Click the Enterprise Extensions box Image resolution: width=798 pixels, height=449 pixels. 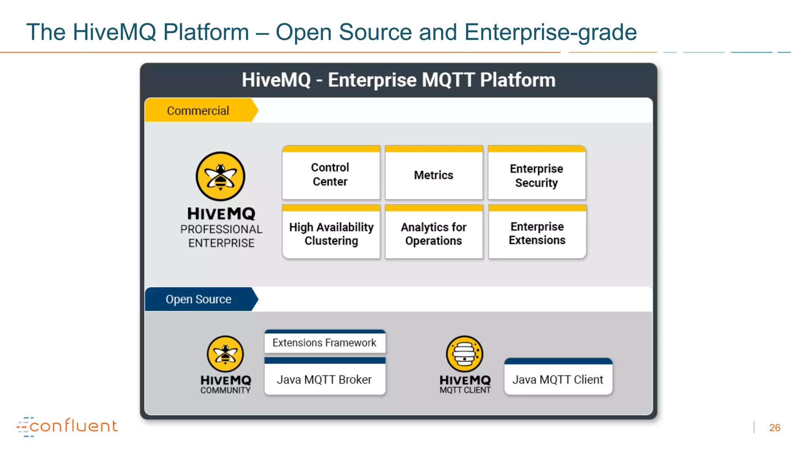coord(537,233)
